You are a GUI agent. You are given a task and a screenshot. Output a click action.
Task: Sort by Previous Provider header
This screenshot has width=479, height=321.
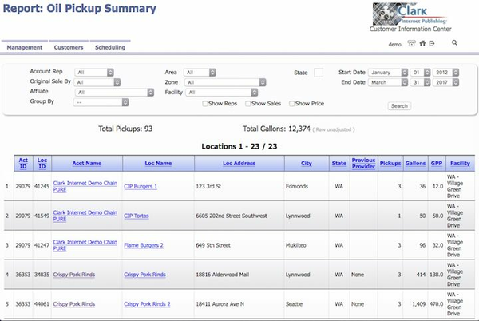point(363,164)
